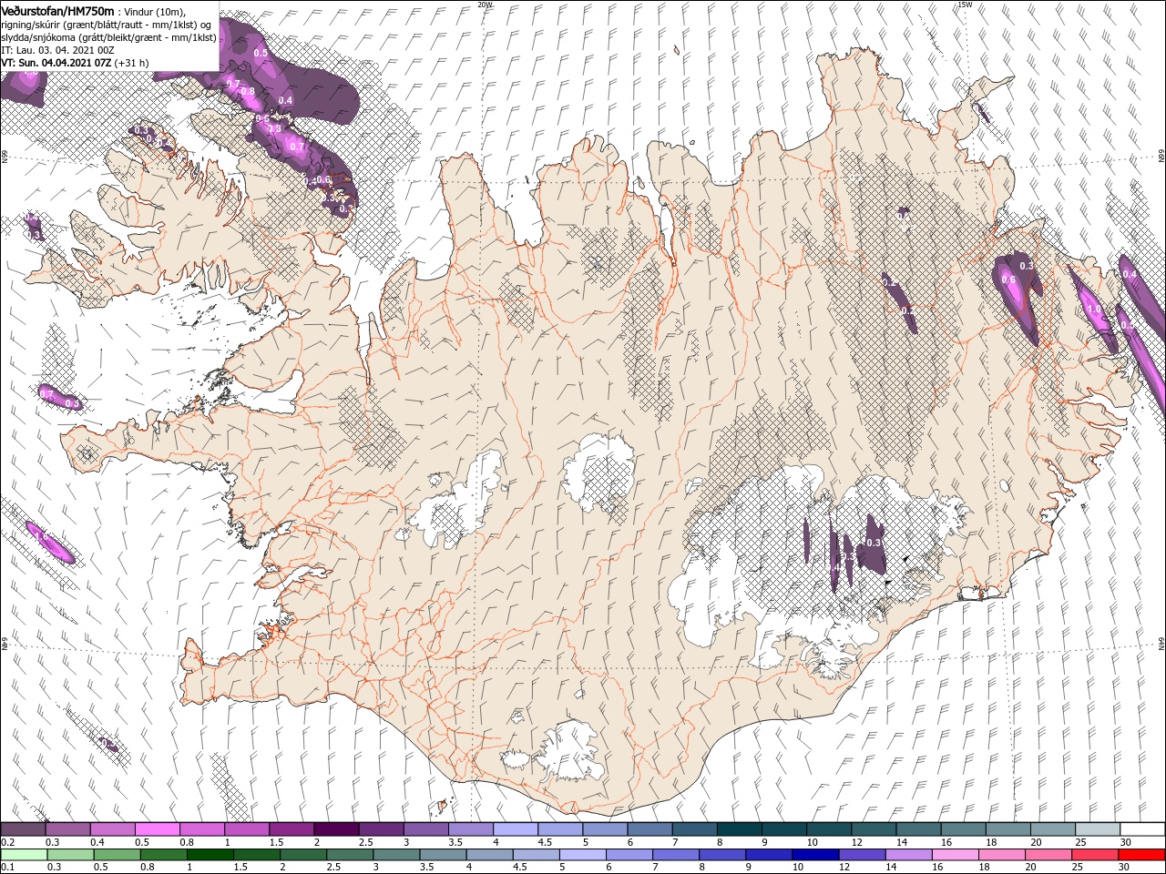Image resolution: width=1166 pixels, height=874 pixels.
Task: Select the dark mauve 0.2 snow-scale swatch
Action: [x=23, y=829]
